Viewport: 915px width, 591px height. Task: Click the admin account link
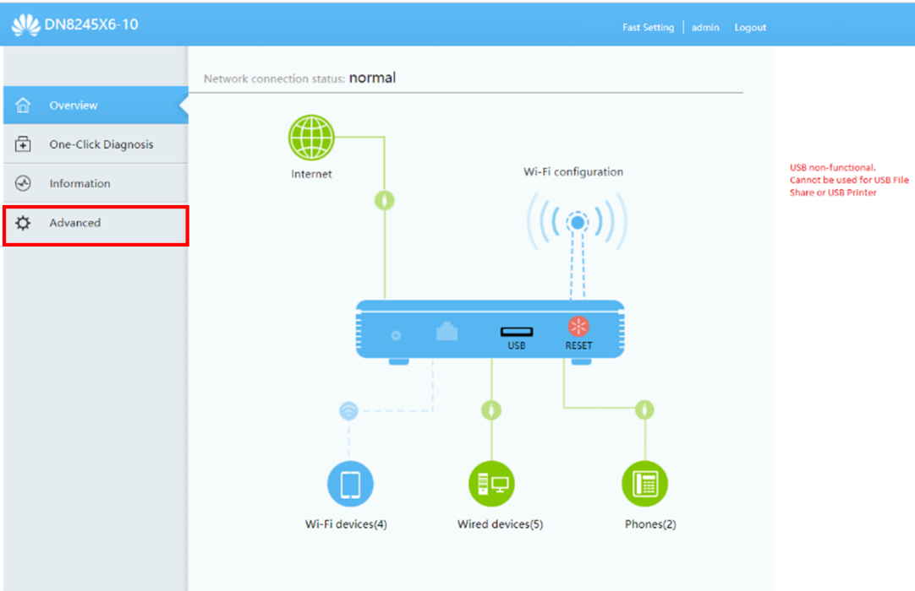click(x=705, y=27)
